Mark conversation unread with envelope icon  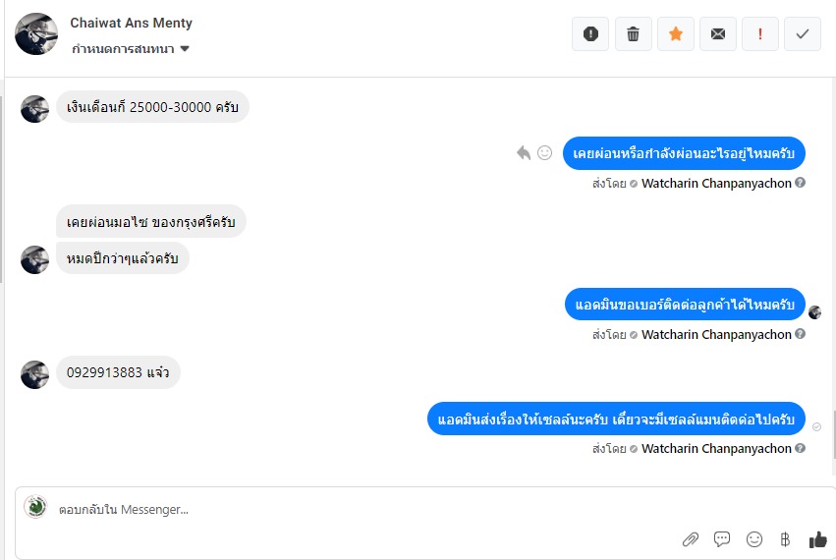(718, 34)
